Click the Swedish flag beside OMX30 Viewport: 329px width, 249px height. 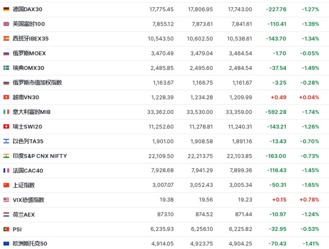point(6,68)
